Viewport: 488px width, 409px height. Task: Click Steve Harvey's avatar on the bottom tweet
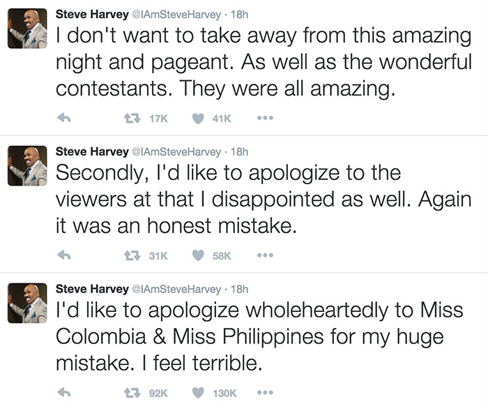pos(27,302)
